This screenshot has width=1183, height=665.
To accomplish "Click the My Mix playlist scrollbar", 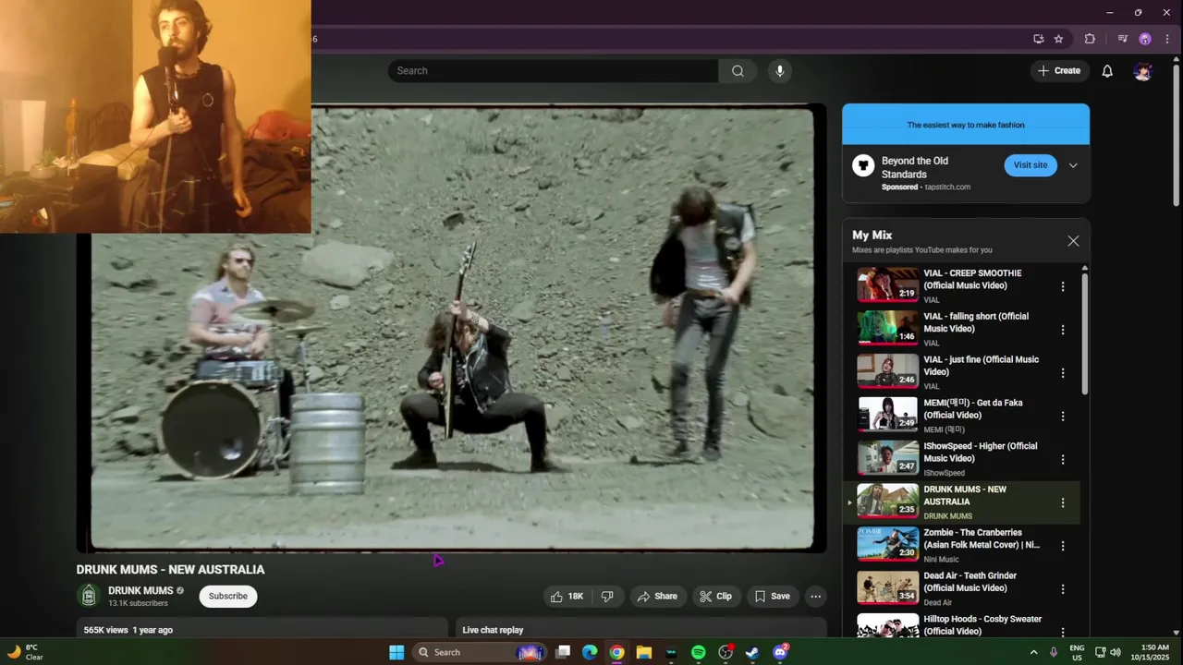I will click(x=1084, y=332).
